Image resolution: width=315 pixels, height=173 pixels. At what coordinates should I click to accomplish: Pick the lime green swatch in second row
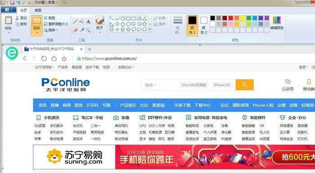(x=249, y=24)
